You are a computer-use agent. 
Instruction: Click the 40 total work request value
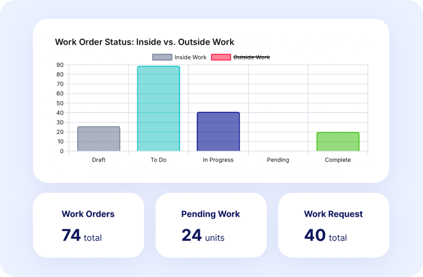tap(325, 236)
